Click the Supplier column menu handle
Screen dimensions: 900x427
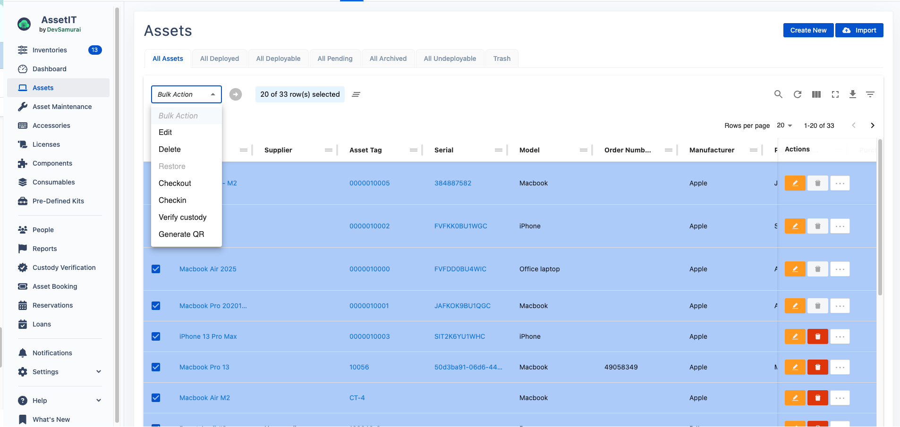point(329,150)
